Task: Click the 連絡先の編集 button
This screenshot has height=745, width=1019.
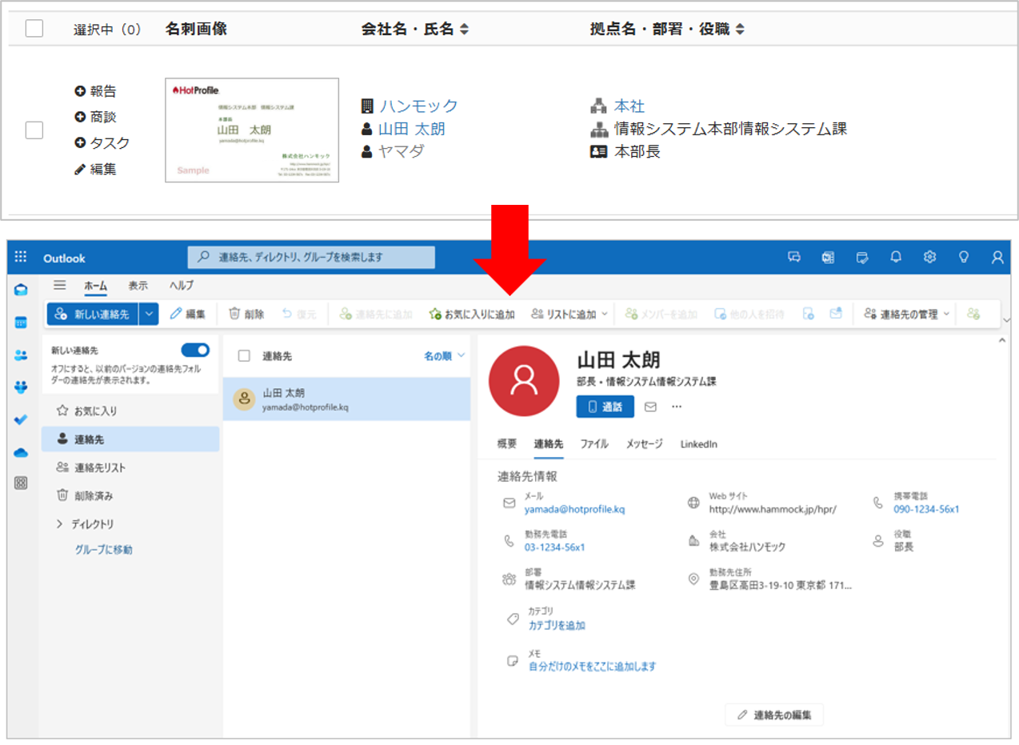Action: click(774, 715)
